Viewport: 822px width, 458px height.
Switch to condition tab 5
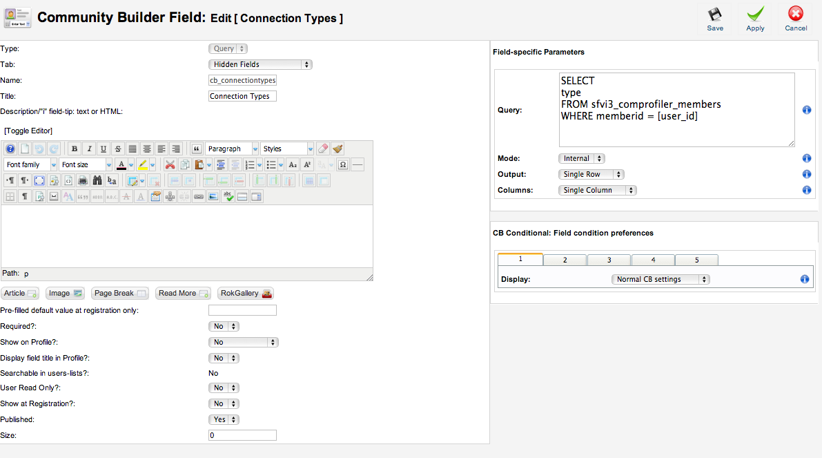[696, 260]
